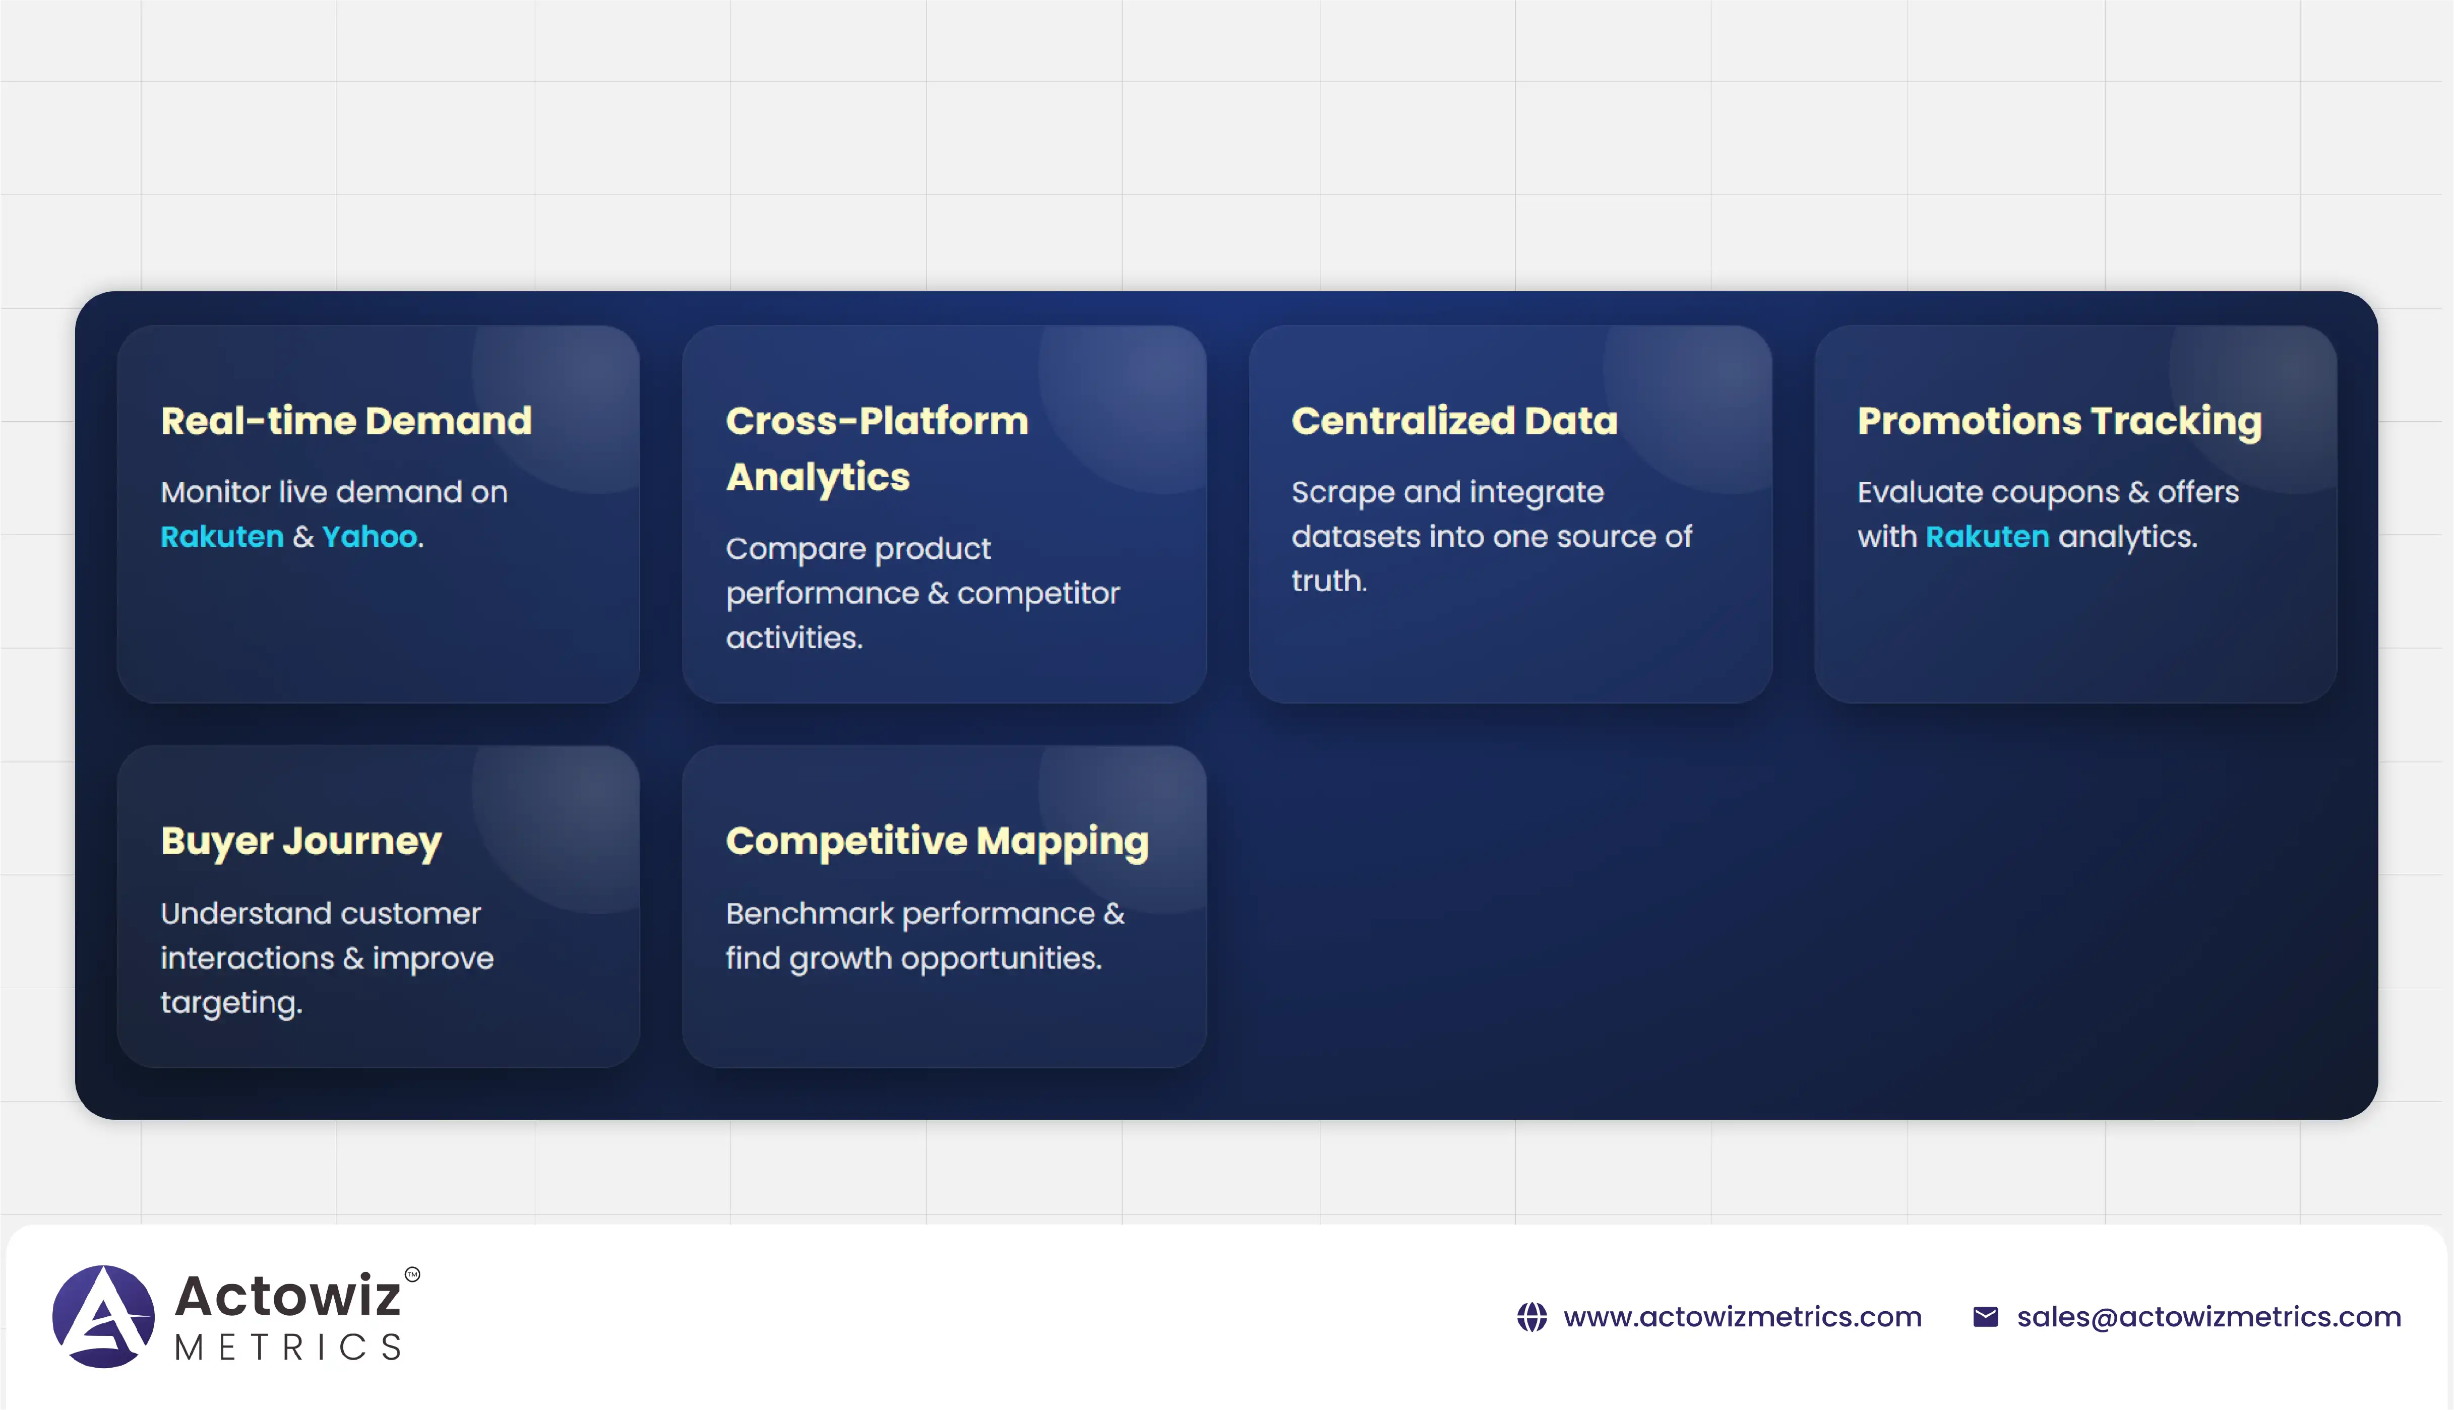Viewport: 2454px width, 1410px height.
Task: Click the highlighted Yahoo text
Action: coord(369,537)
